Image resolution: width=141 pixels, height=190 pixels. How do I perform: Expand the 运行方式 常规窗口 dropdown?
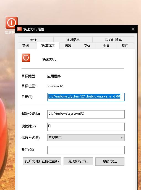[x=86, y=138]
